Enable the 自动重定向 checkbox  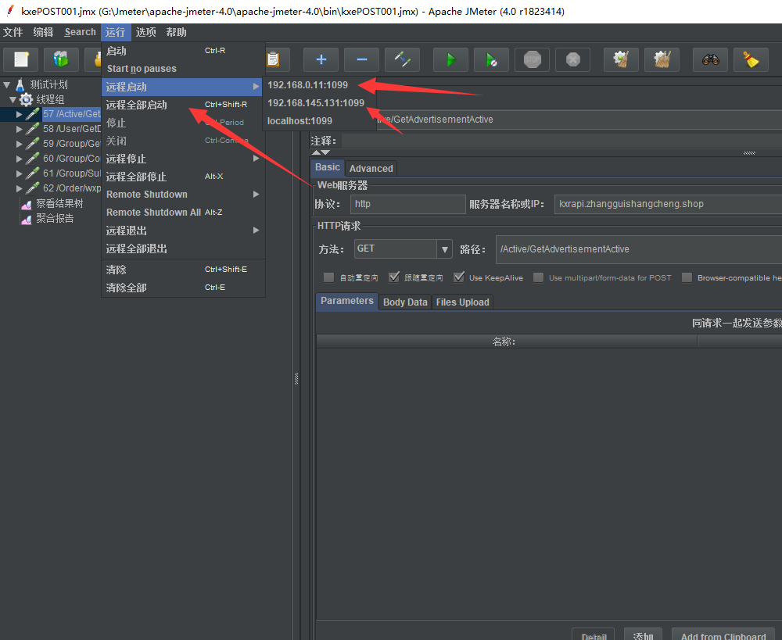328,277
